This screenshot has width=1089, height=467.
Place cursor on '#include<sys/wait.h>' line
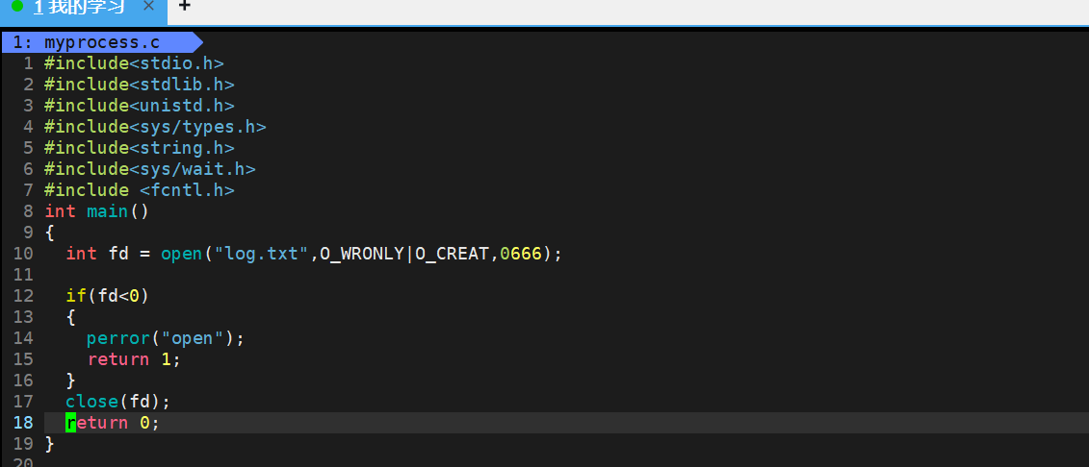(150, 169)
